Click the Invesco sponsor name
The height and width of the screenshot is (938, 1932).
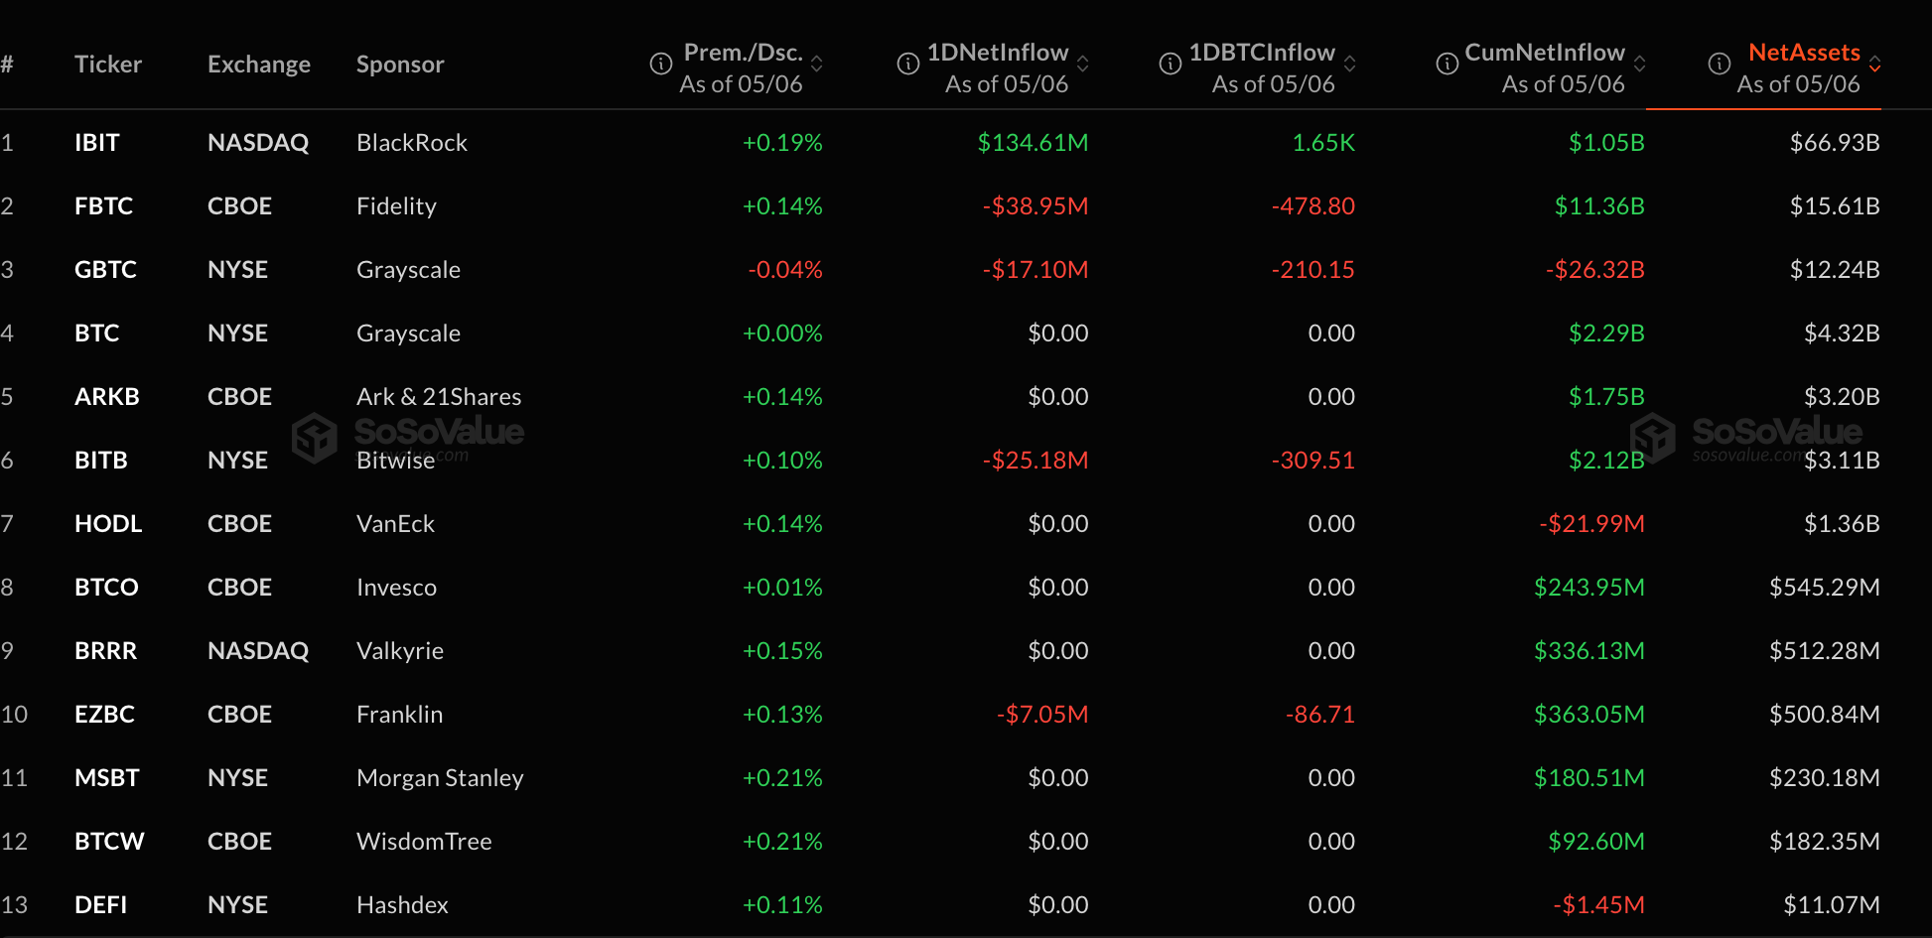click(x=396, y=588)
